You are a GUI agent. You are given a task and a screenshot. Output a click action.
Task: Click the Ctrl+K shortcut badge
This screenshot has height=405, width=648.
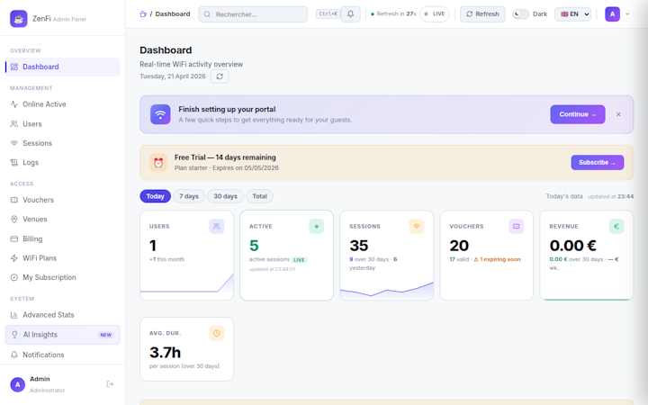tap(328, 14)
